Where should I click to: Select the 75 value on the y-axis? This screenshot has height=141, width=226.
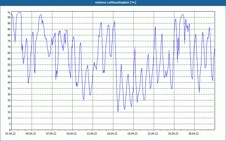point(9,41)
